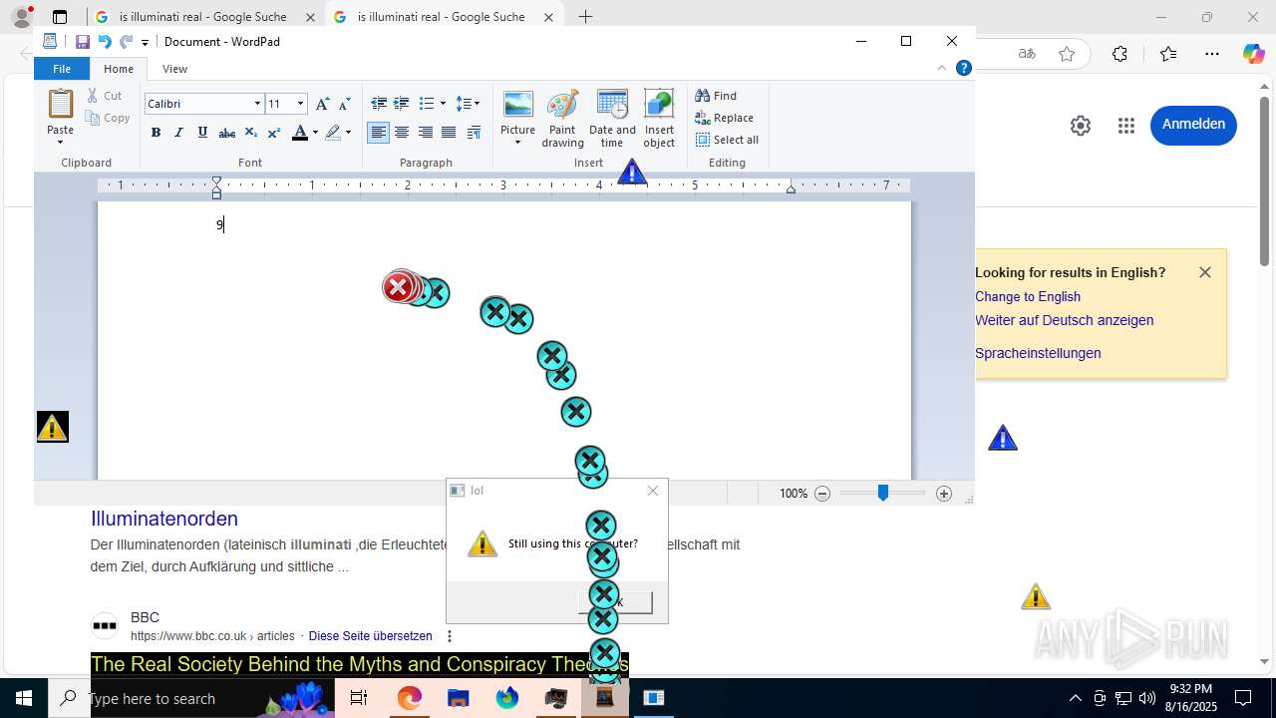Click 'Weiter auf Deutsch anzeigen' link
This screenshot has height=718, width=1276.
pyautogui.click(x=1065, y=320)
